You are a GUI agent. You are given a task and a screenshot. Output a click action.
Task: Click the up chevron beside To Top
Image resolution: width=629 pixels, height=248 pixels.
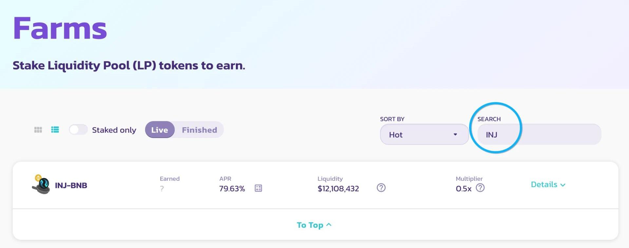click(329, 225)
